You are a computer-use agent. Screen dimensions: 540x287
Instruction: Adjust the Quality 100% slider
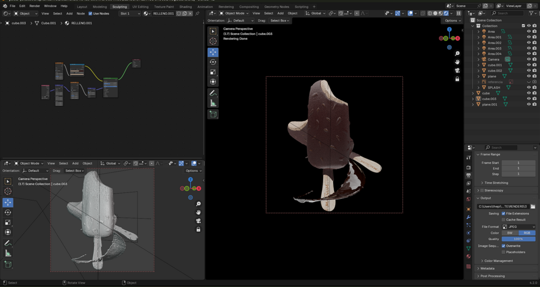(518, 239)
